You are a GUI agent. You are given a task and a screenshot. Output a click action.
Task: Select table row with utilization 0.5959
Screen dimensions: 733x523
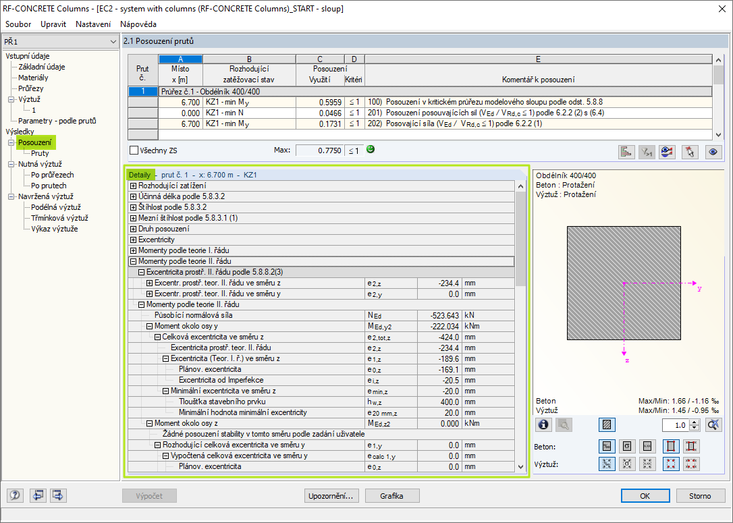[x=420, y=102]
